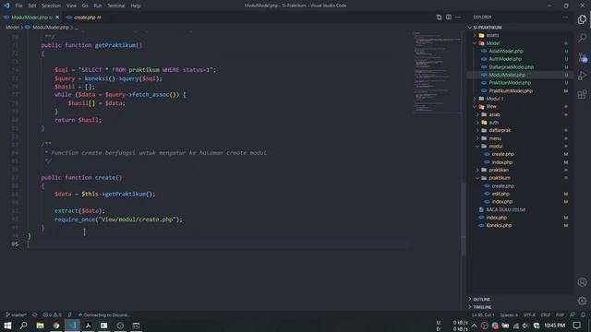Show hidden system tray icons
The width and height of the screenshot is (591, 332).
[x=474, y=326]
